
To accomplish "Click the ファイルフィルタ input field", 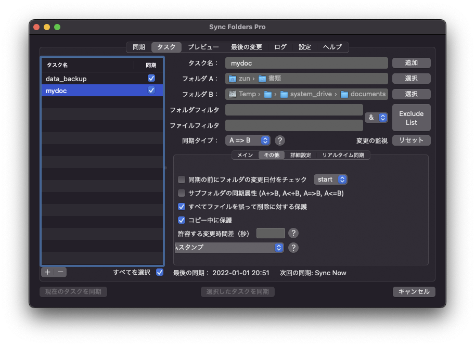I will point(294,125).
